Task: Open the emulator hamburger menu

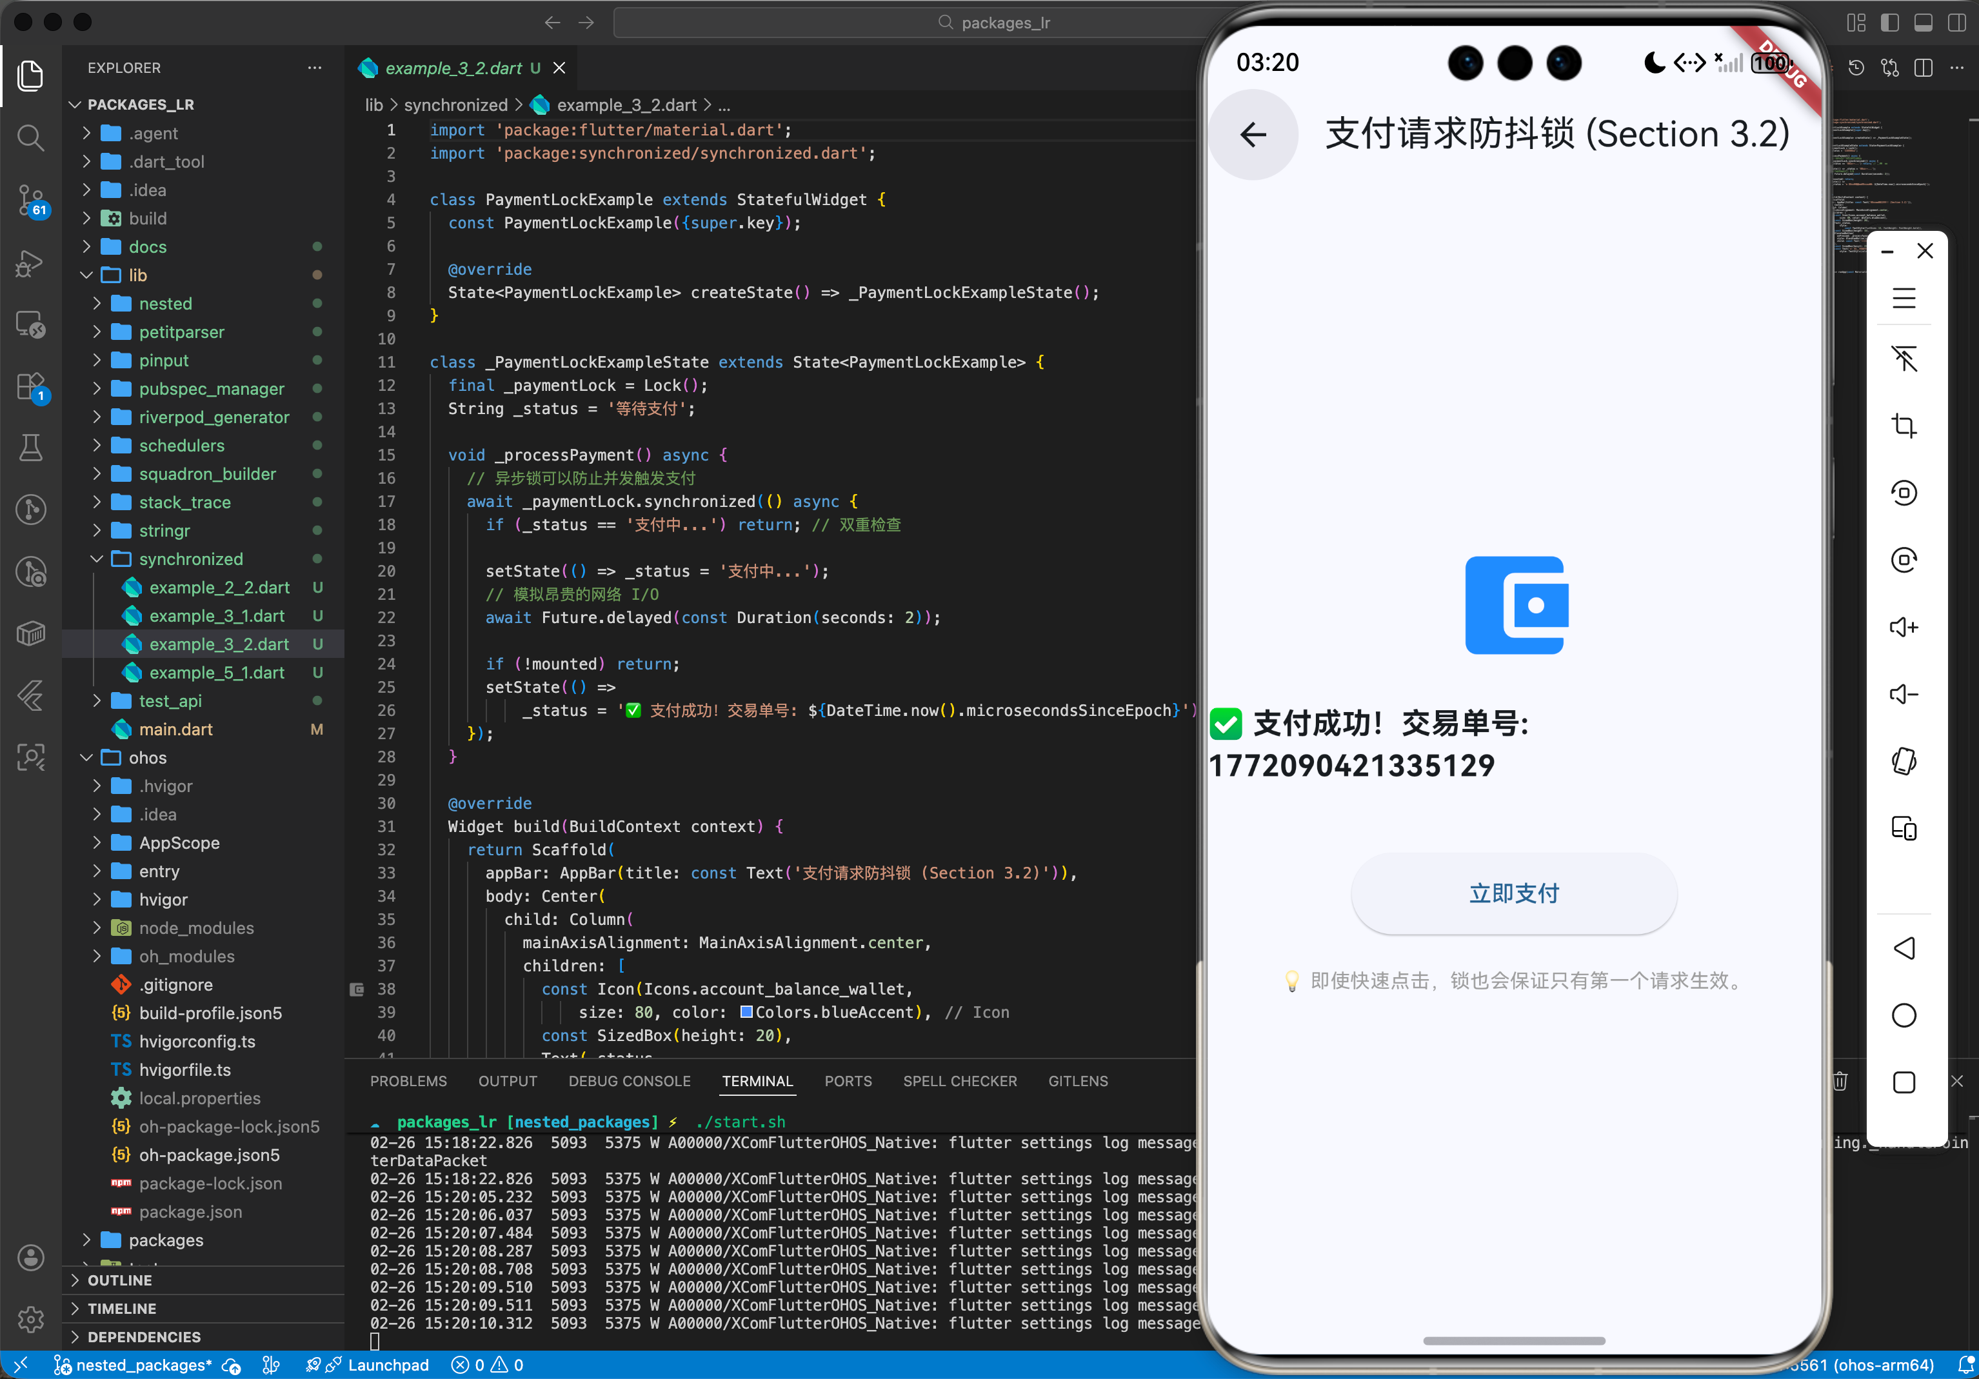Action: pyautogui.click(x=1904, y=298)
